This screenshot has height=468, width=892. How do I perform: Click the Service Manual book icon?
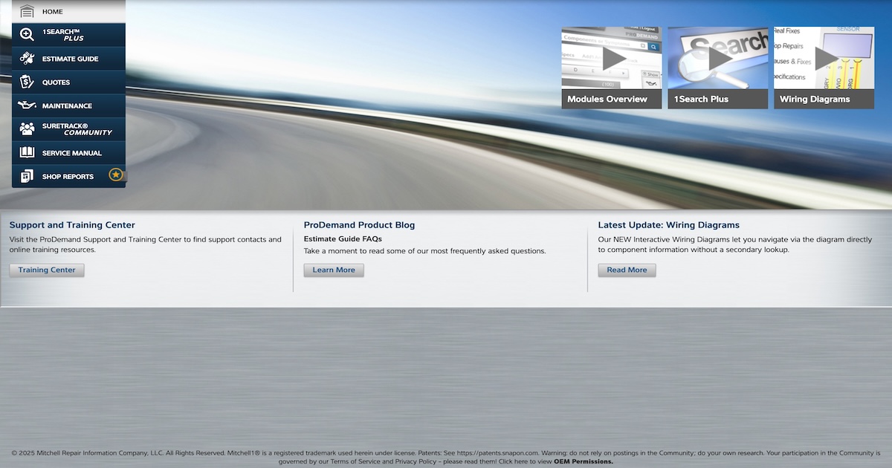tap(27, 153)
